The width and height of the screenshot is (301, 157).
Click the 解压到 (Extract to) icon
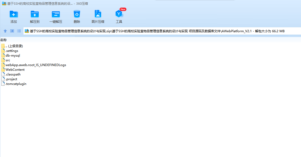coord(35,14)
